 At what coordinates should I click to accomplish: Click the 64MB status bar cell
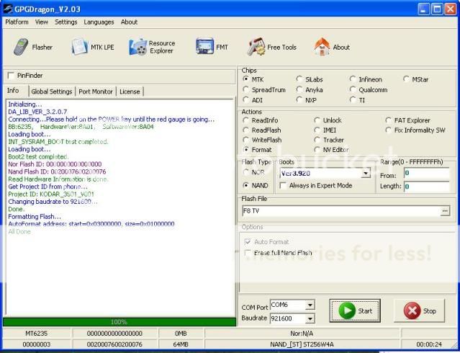click(x=181, y=344)
